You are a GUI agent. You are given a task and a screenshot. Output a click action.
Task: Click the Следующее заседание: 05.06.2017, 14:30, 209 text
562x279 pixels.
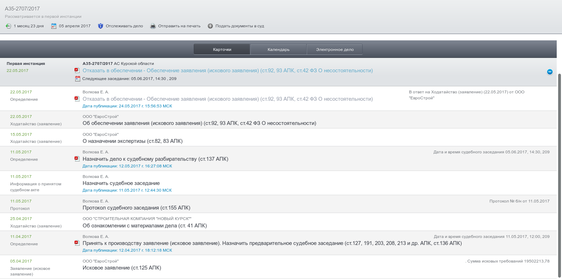[129, 79]
